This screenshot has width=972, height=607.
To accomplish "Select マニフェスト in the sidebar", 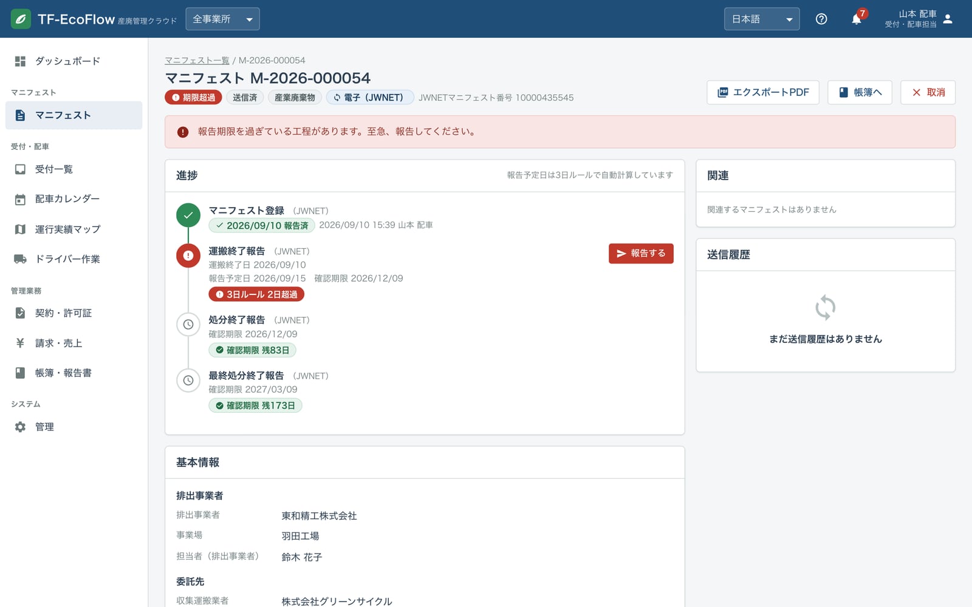I will click(74, 115).
